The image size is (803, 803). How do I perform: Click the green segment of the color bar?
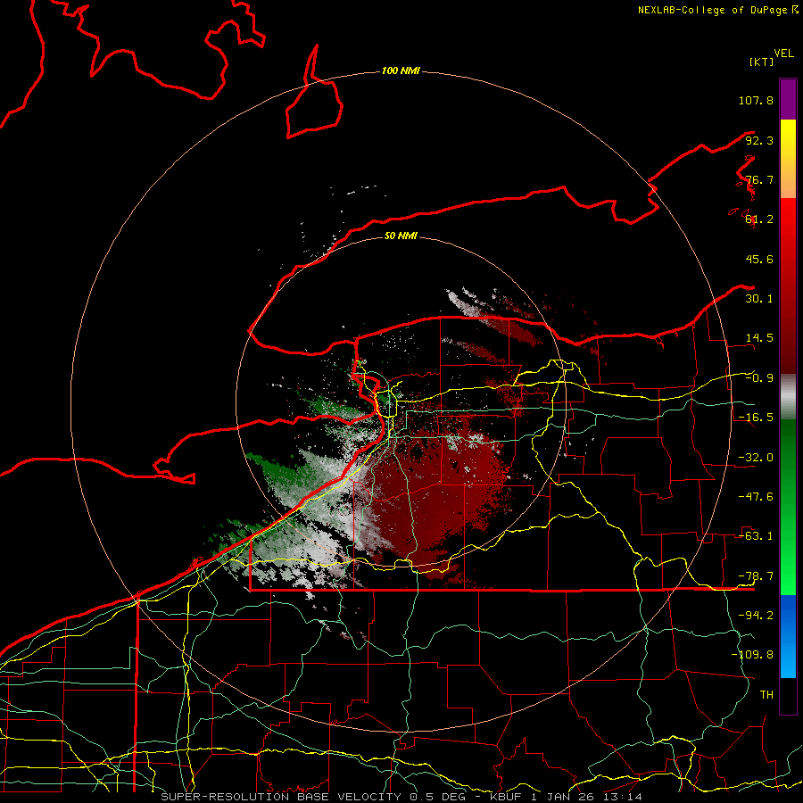[x=788, y=507]
